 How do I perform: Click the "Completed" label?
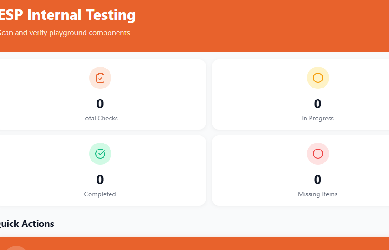[x=100, y=194]
